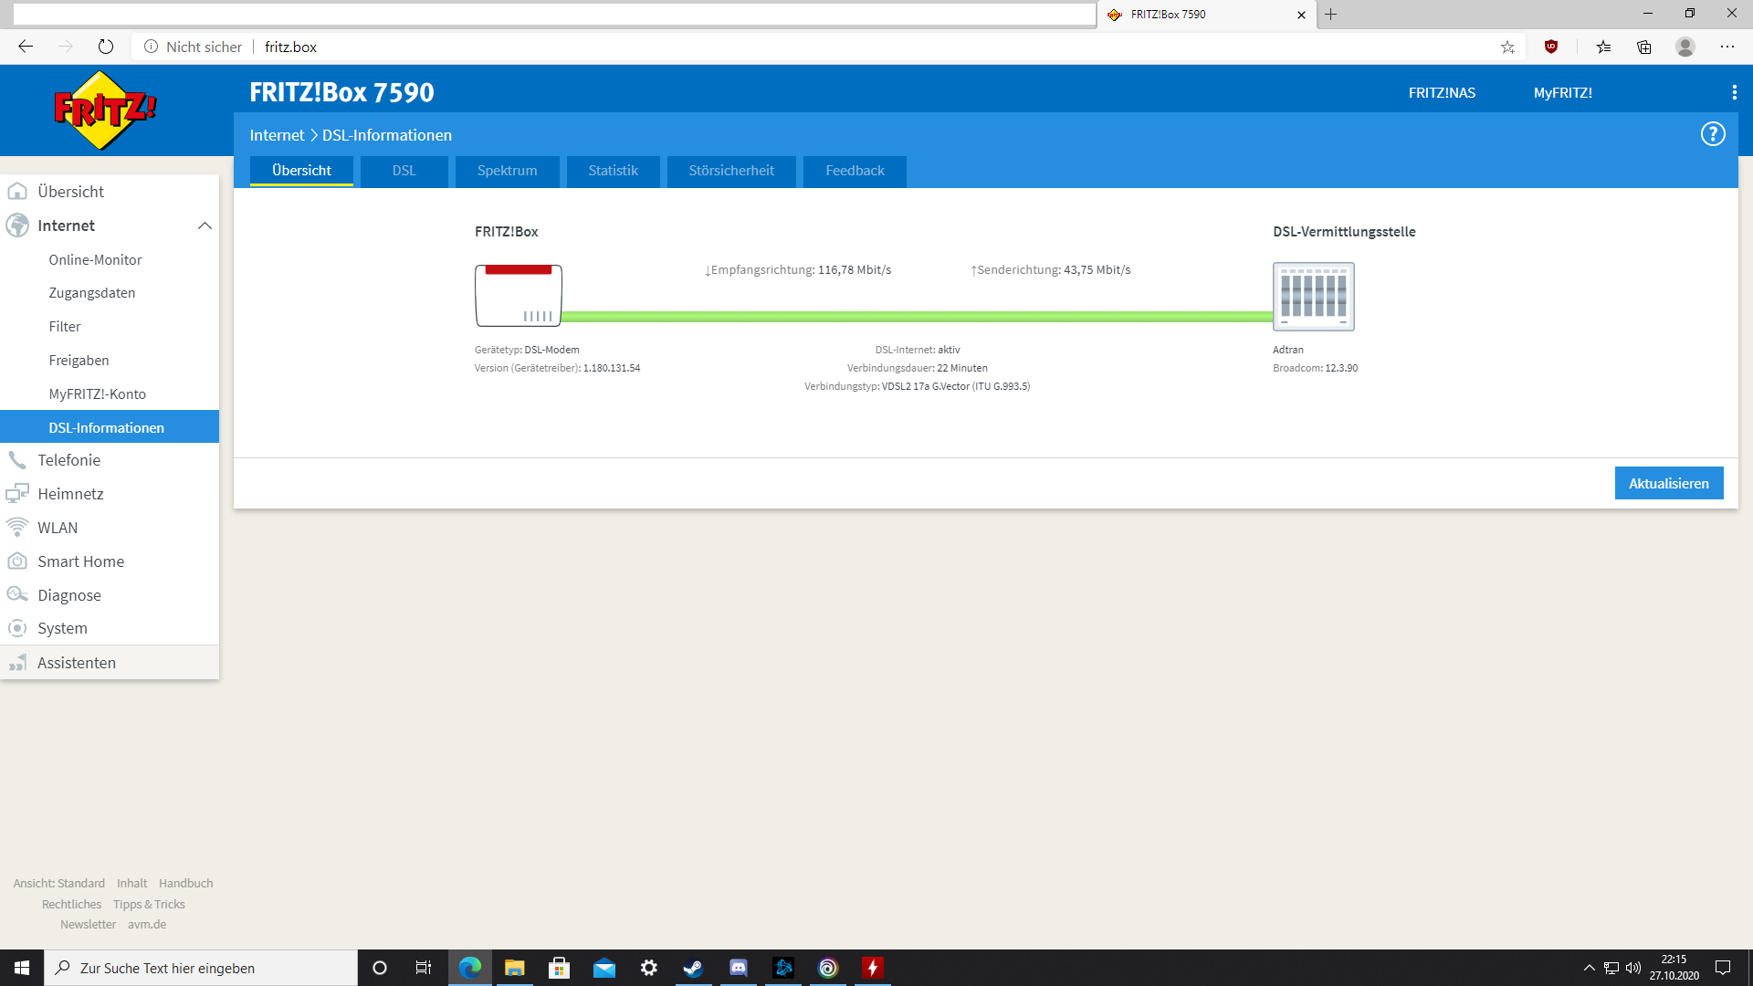Screen dimensions: 1753x986
Task: Open the Diagnose menu entry
Action: 68,595
